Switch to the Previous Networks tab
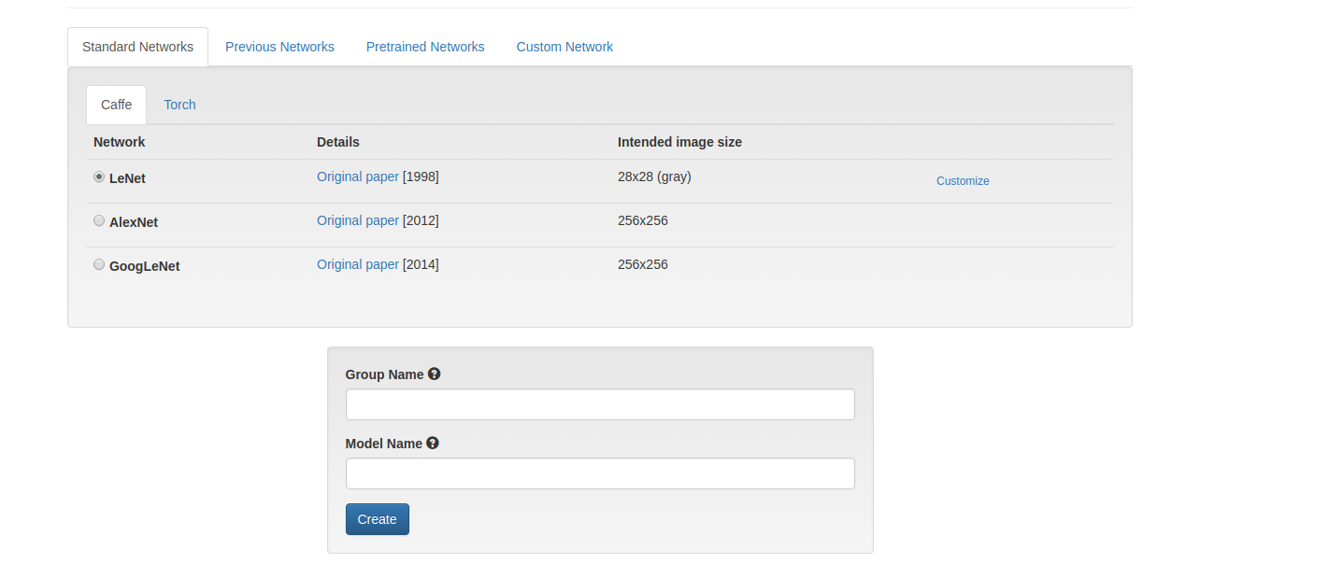Viewport: 1329px width, 579px height. tap(279, 46)
